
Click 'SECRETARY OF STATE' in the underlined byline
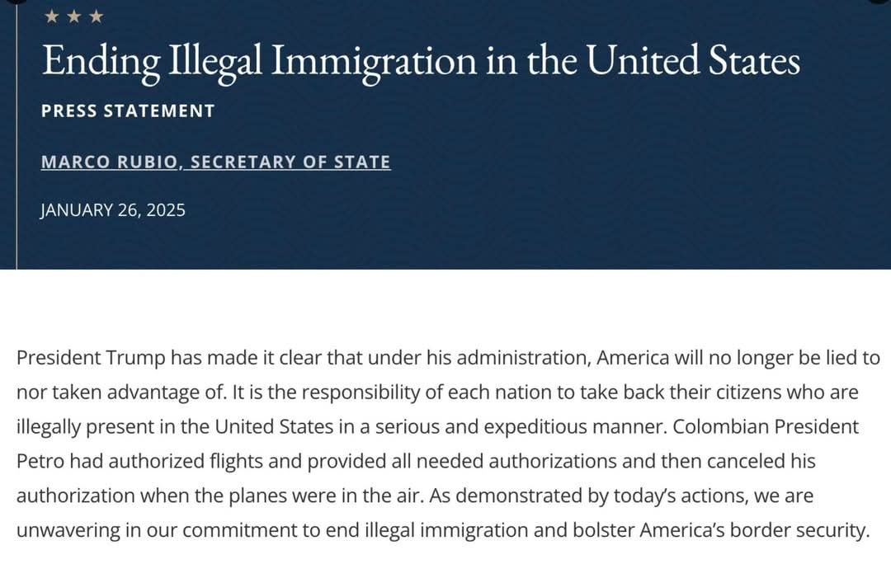coord(290,162)
